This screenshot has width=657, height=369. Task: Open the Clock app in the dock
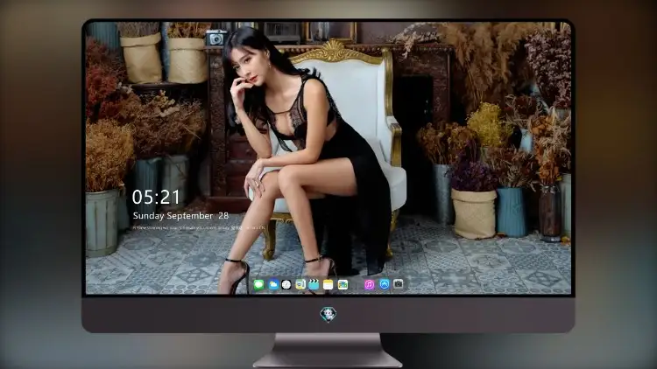tap(286, 285)
